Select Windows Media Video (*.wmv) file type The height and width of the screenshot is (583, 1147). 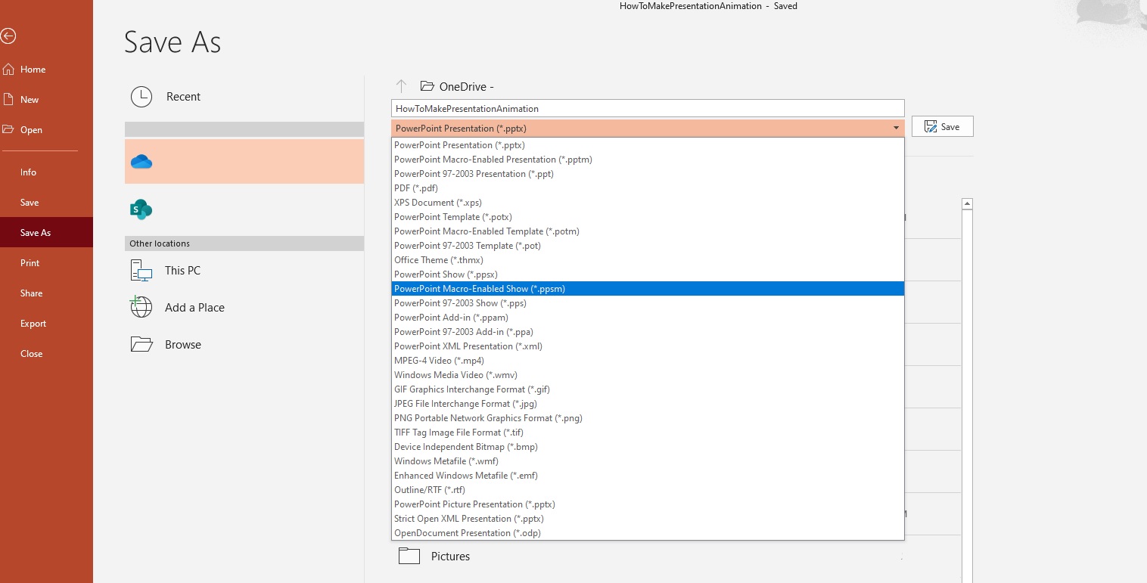pos(648,375)
